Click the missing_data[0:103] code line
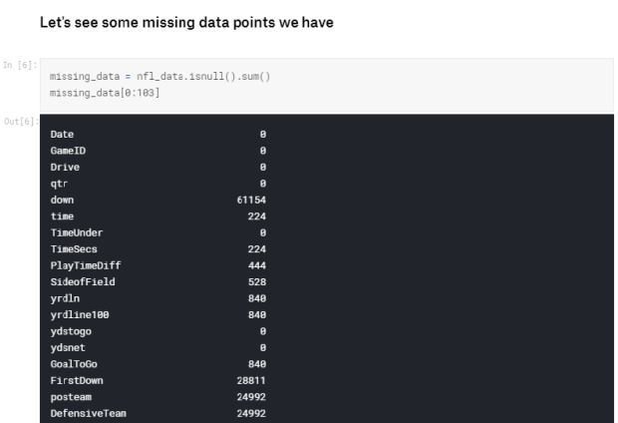This screenshot has width=618, height=423. (x=105, y=93)
